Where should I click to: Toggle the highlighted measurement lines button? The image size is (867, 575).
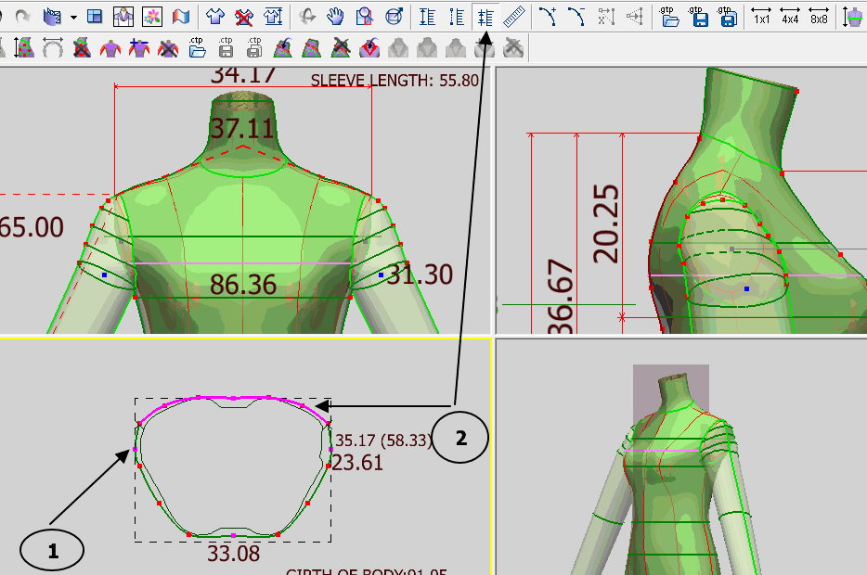pos(484,17)
